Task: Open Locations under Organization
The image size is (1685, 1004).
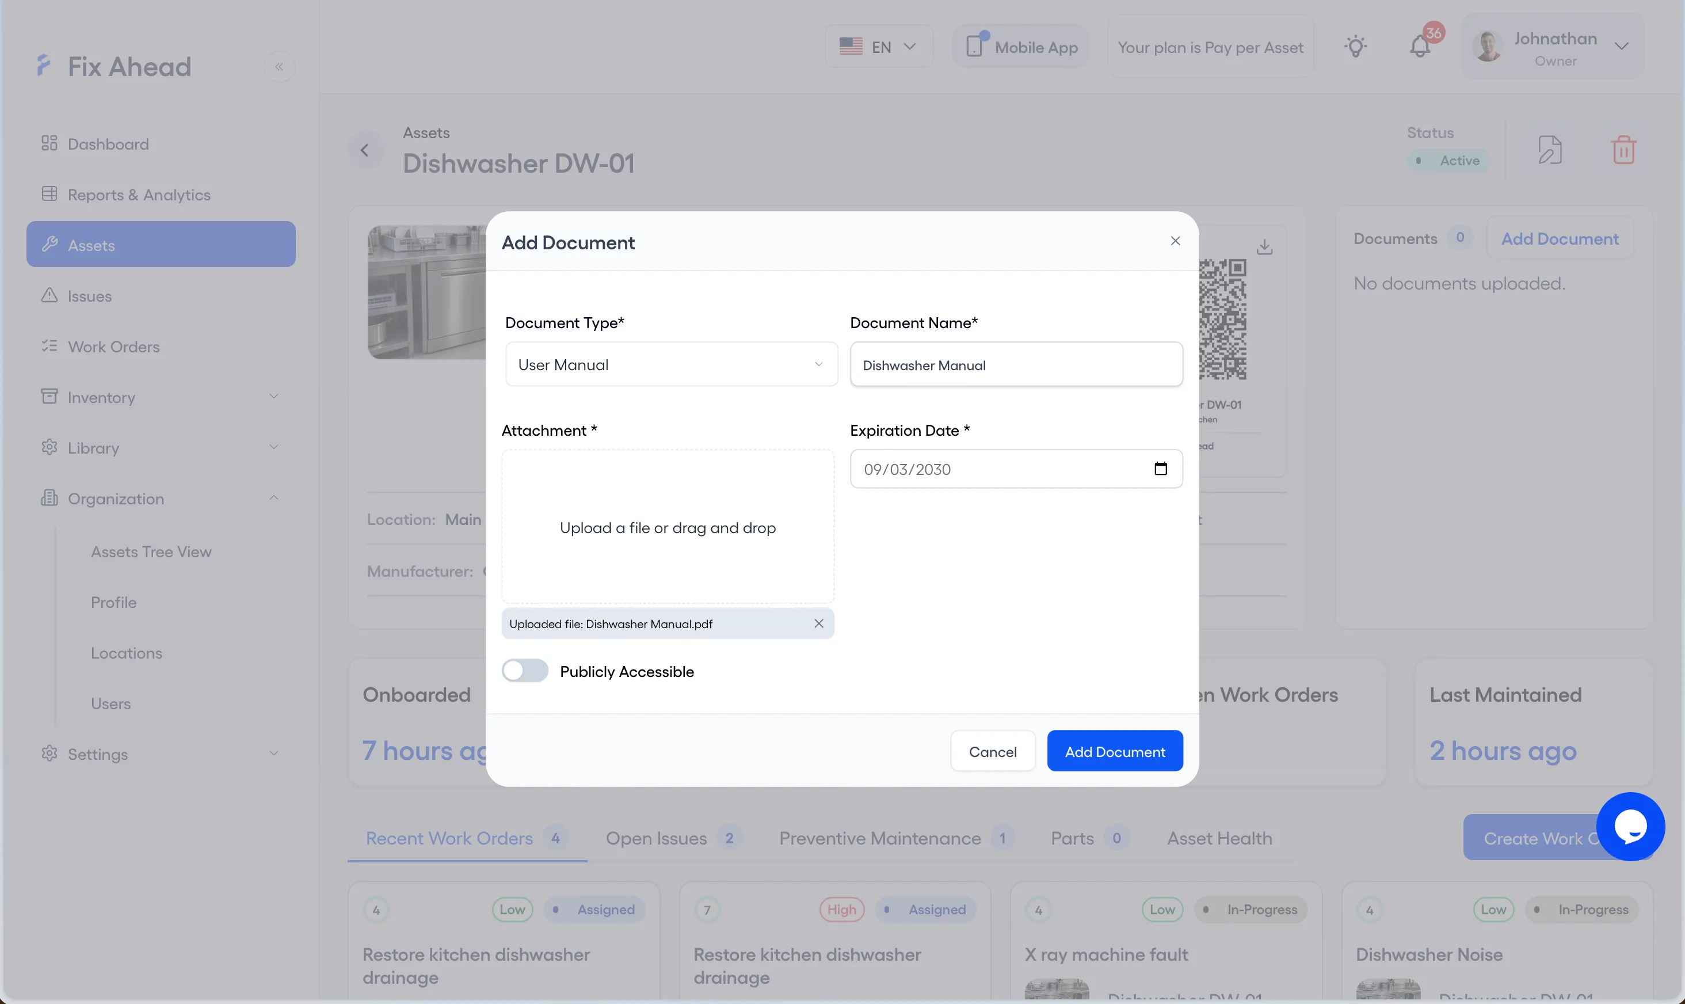Action: point(127,653)
